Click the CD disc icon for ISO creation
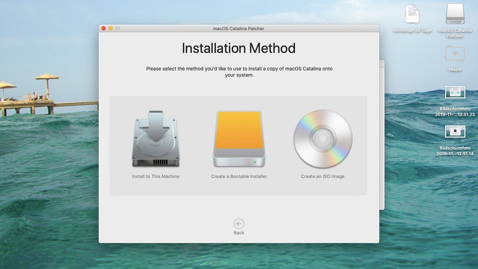 pyautogui.click(x=323, y=139)
